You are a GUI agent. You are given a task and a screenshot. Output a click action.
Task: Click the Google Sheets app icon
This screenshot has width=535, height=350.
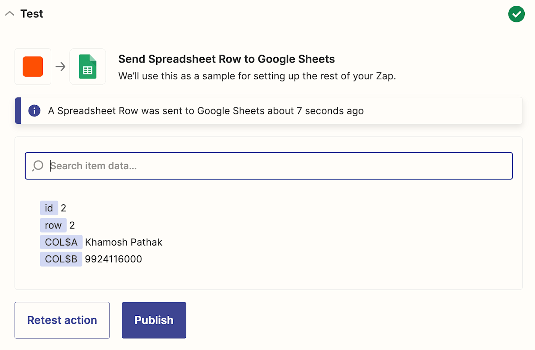coord(88,67)
